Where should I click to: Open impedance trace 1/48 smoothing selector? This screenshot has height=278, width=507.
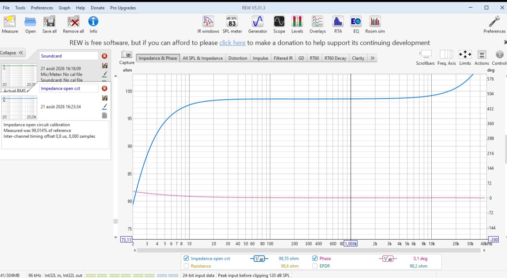point(259,258)
